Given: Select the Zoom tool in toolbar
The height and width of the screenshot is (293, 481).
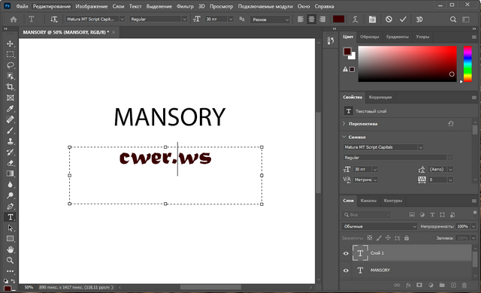Looking at the screenshot, I should (10, 261).
